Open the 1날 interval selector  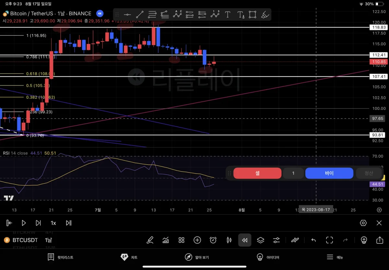pos(48,240)
